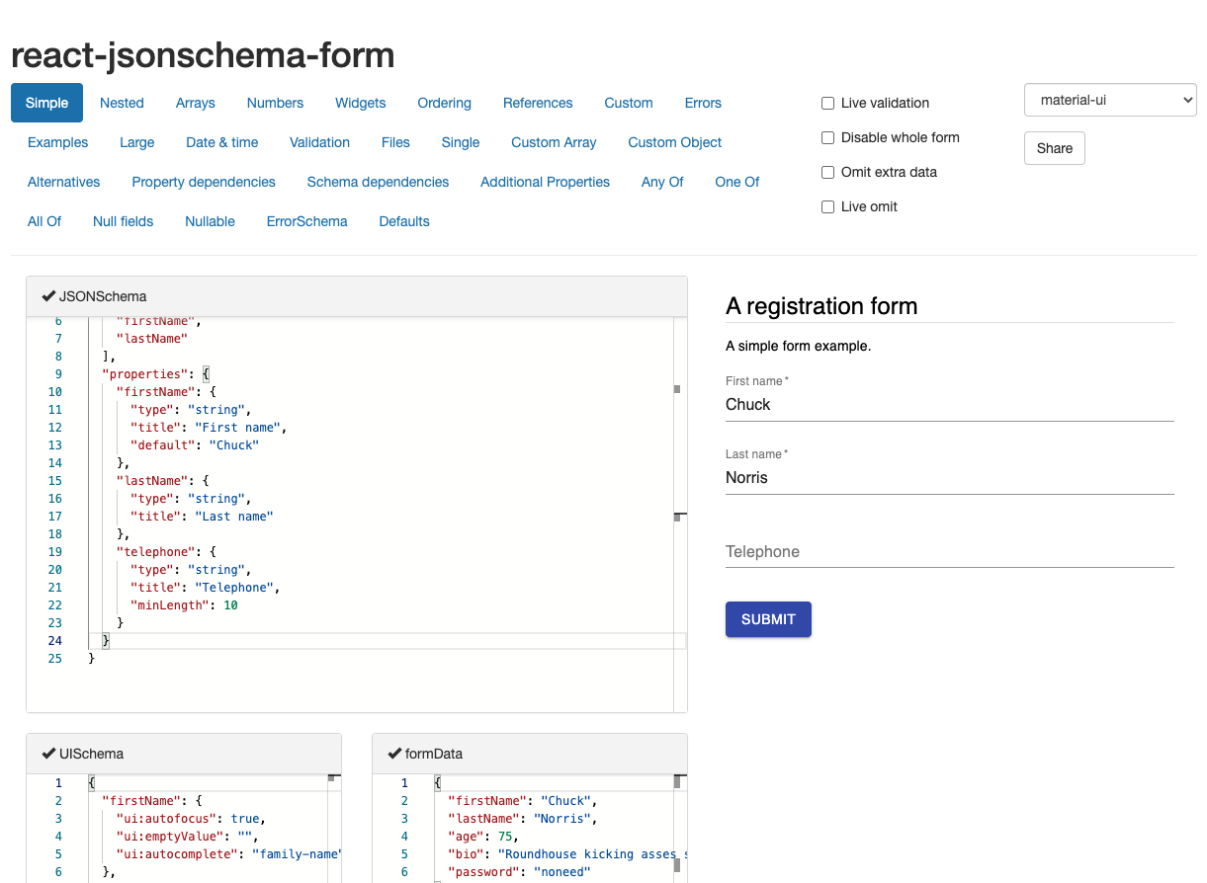Open the material-ui theme dropdown
Screen dimensions: 1207x883
click(x=1110, y=100)
